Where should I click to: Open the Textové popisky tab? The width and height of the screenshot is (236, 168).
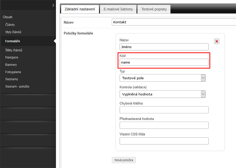point(154,9)
